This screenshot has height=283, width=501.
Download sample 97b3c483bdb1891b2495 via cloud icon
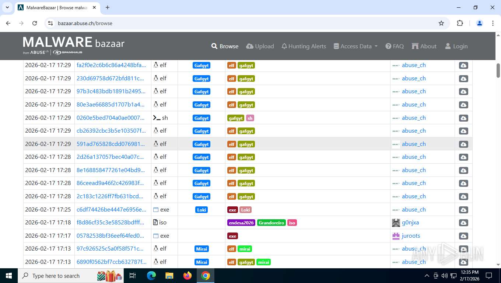(x=463, y=91)
